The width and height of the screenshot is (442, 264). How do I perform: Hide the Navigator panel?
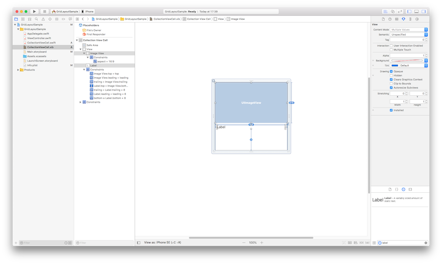pos(409,12)
